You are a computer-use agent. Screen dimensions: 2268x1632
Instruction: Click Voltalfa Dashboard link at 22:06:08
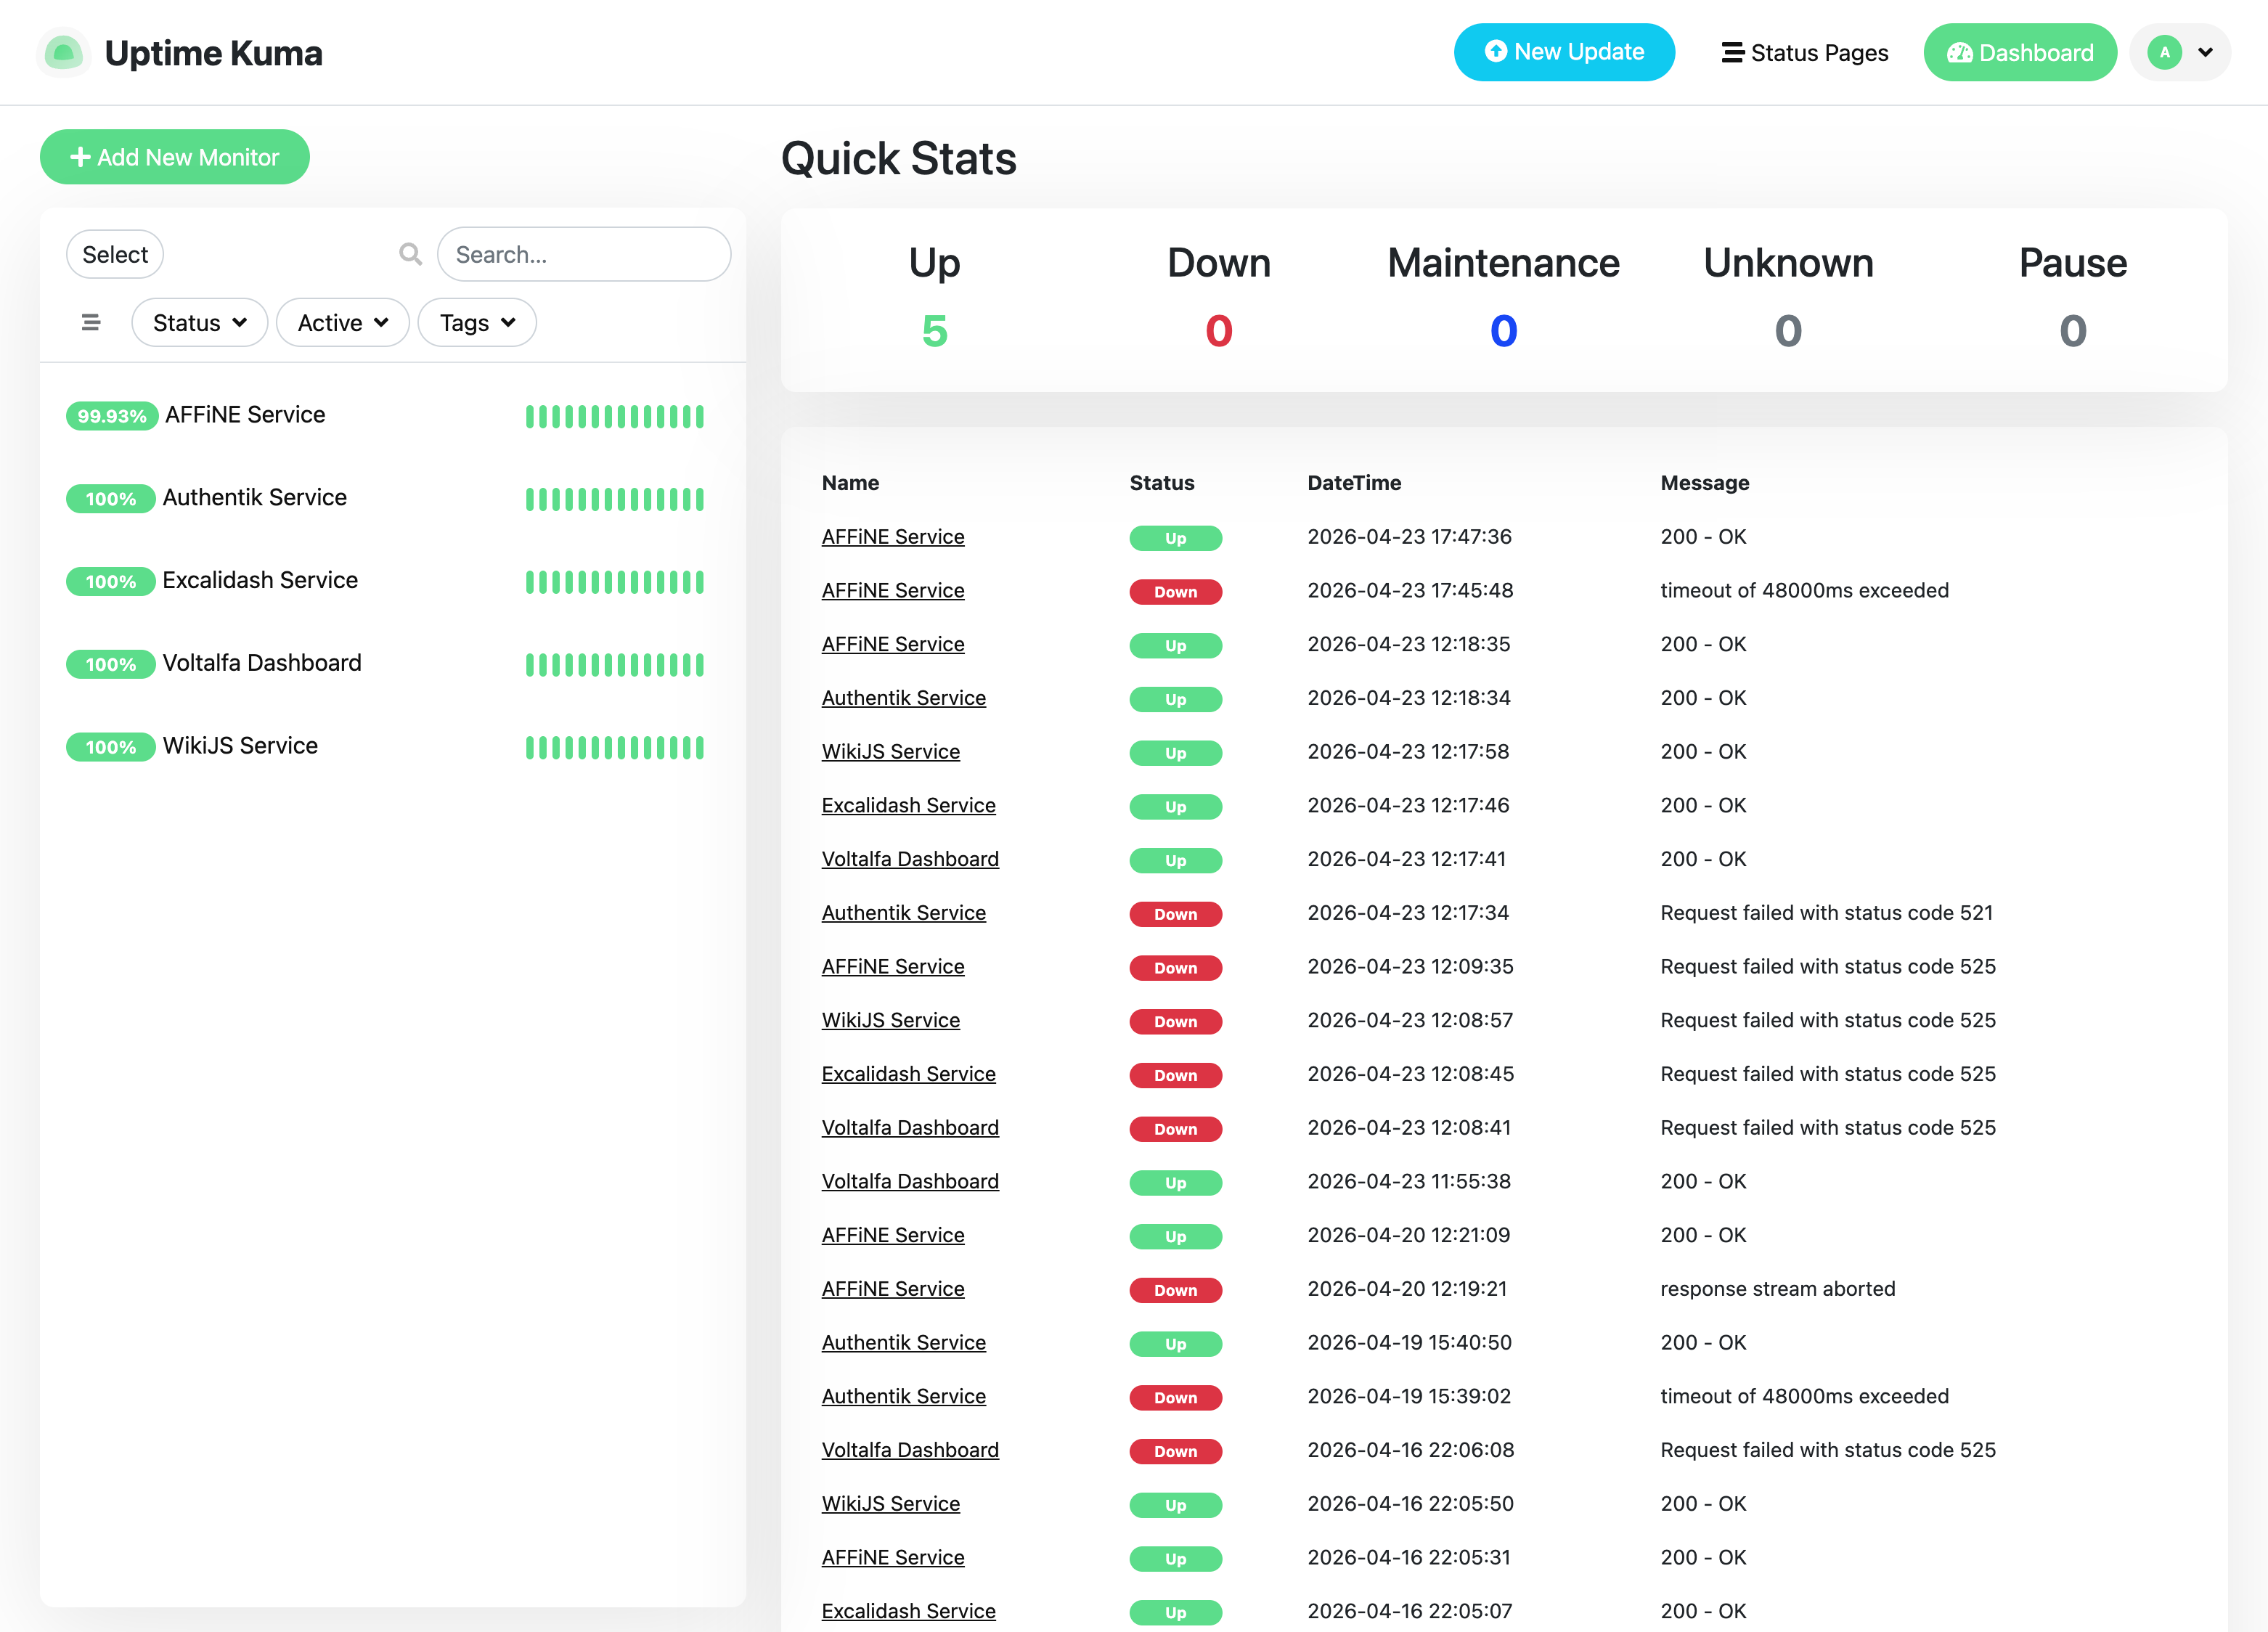pos(910,1450)
